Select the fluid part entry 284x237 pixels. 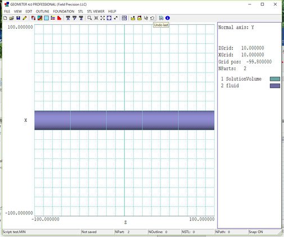coord(230,85)
